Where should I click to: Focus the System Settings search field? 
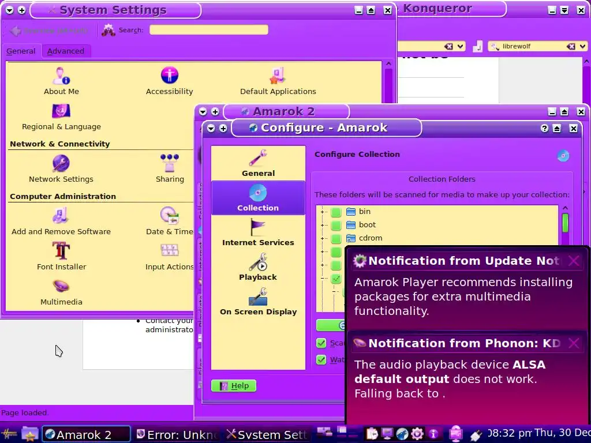(x=209, y=30)
